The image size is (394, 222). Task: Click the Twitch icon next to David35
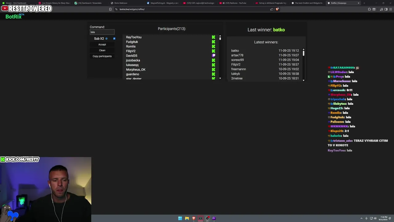click(x=214, y=55)
